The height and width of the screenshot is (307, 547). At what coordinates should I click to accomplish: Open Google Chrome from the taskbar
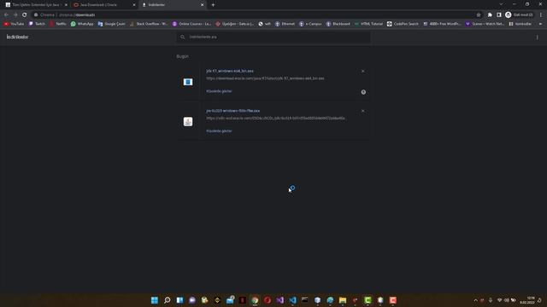pyautogui.click(x=255, y=300)
